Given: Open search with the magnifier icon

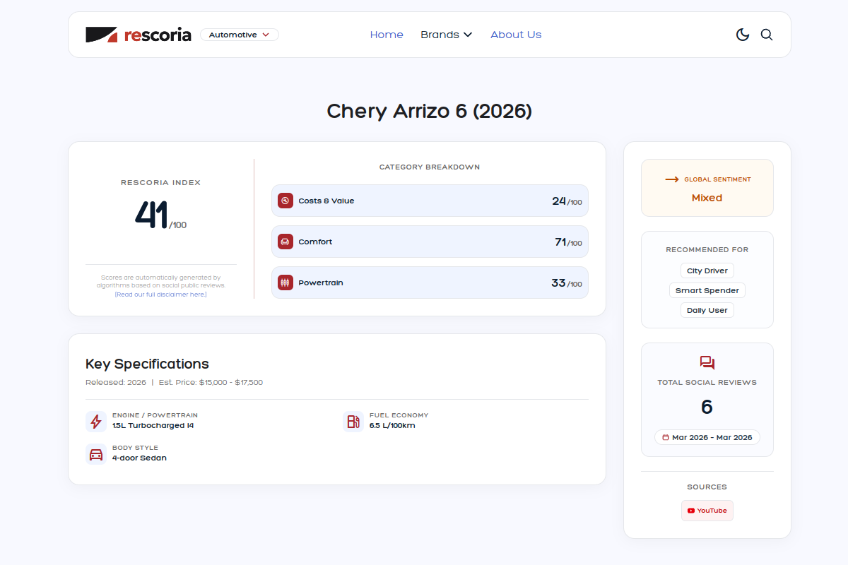Looking at the screenshot, I should (767, 35).
